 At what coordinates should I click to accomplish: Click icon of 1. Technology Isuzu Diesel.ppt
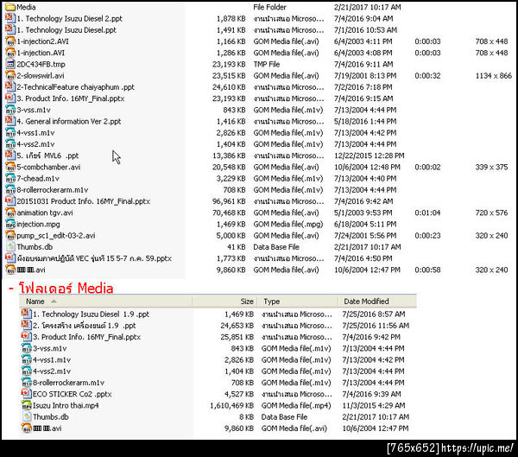pos(10,29)
